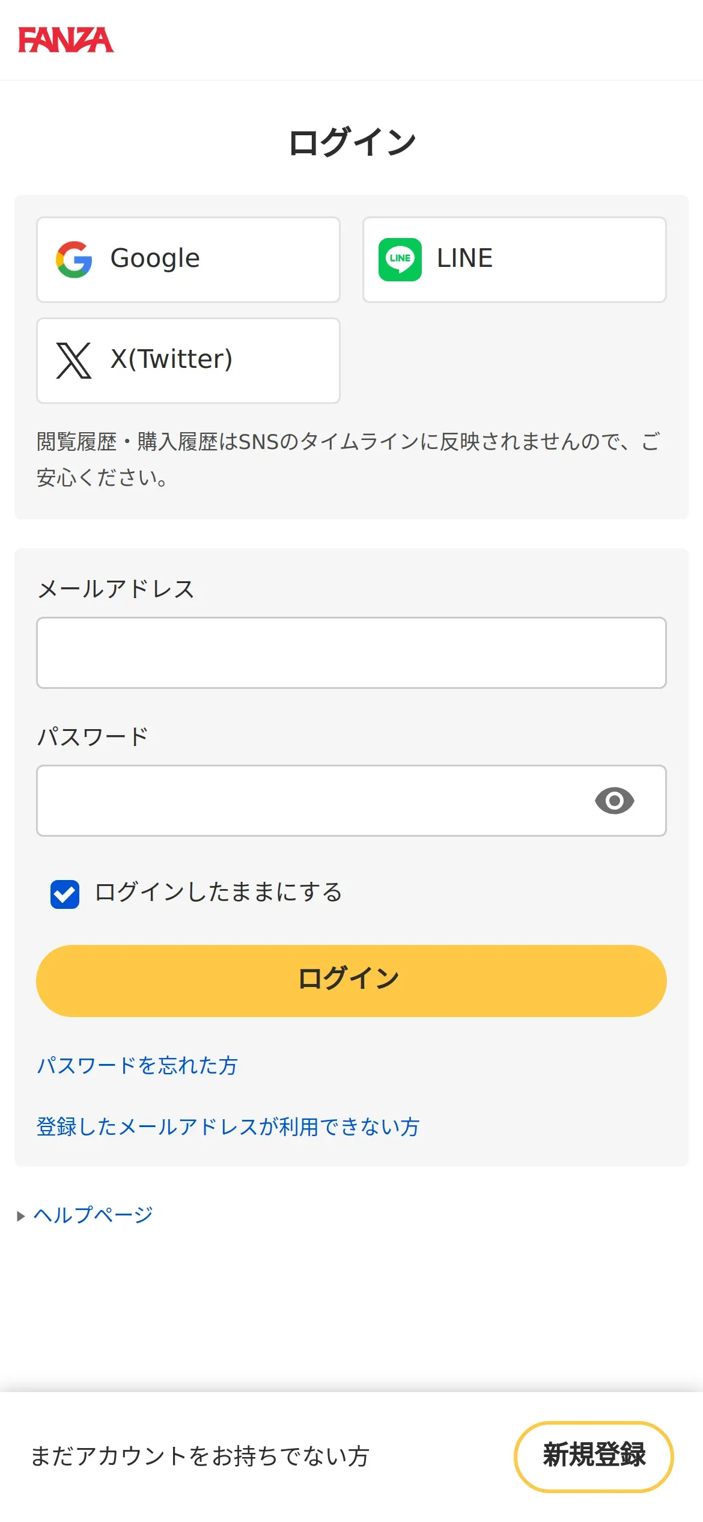Click the Google G icon
This screenshot has width=703, height=1522.
click(74, 260)
